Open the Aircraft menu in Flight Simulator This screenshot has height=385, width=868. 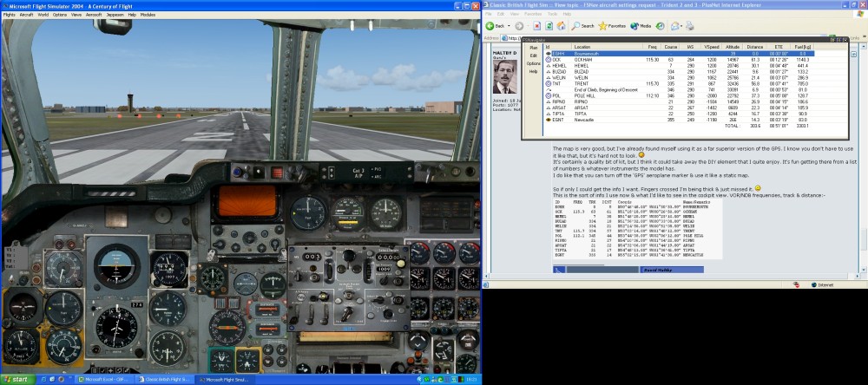click(x=27, y=15)
